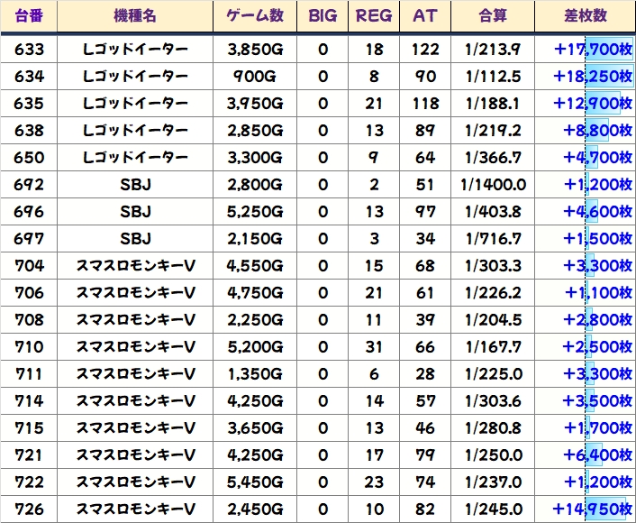Screen dimensions: 636x523
Task: Select machine number 710 cell
Action: pyautogui.click(x=29, y=347)
